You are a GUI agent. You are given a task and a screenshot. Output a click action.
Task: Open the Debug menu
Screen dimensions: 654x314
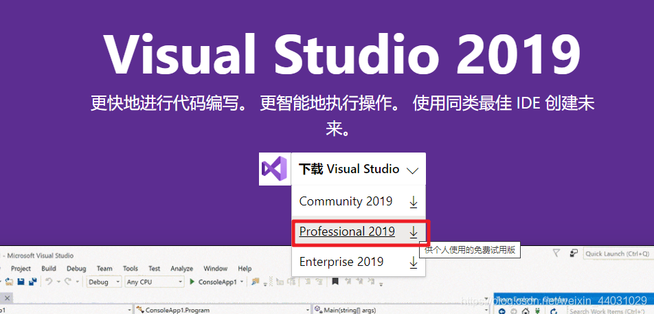pos(76,269)
